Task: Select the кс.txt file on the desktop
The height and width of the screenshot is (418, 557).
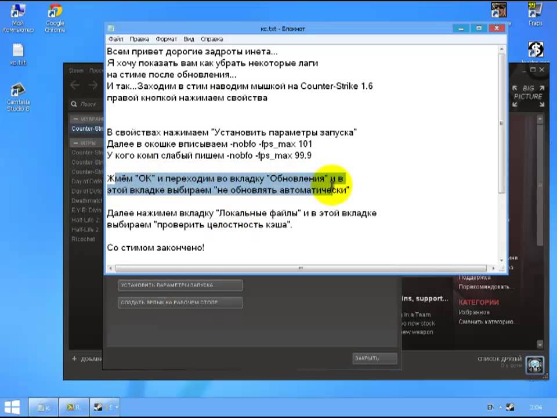Action: pos(18,55)
